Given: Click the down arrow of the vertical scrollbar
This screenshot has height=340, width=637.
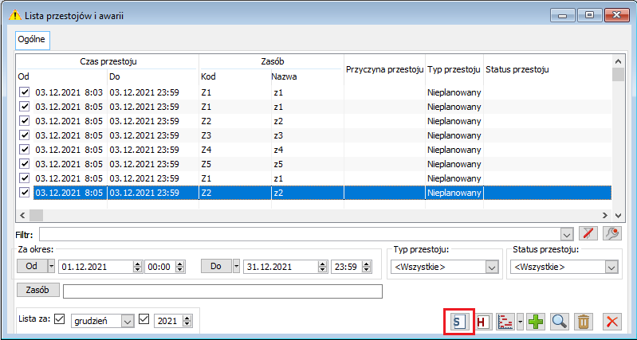Looking at the screenshot, I should click(618, 215).
